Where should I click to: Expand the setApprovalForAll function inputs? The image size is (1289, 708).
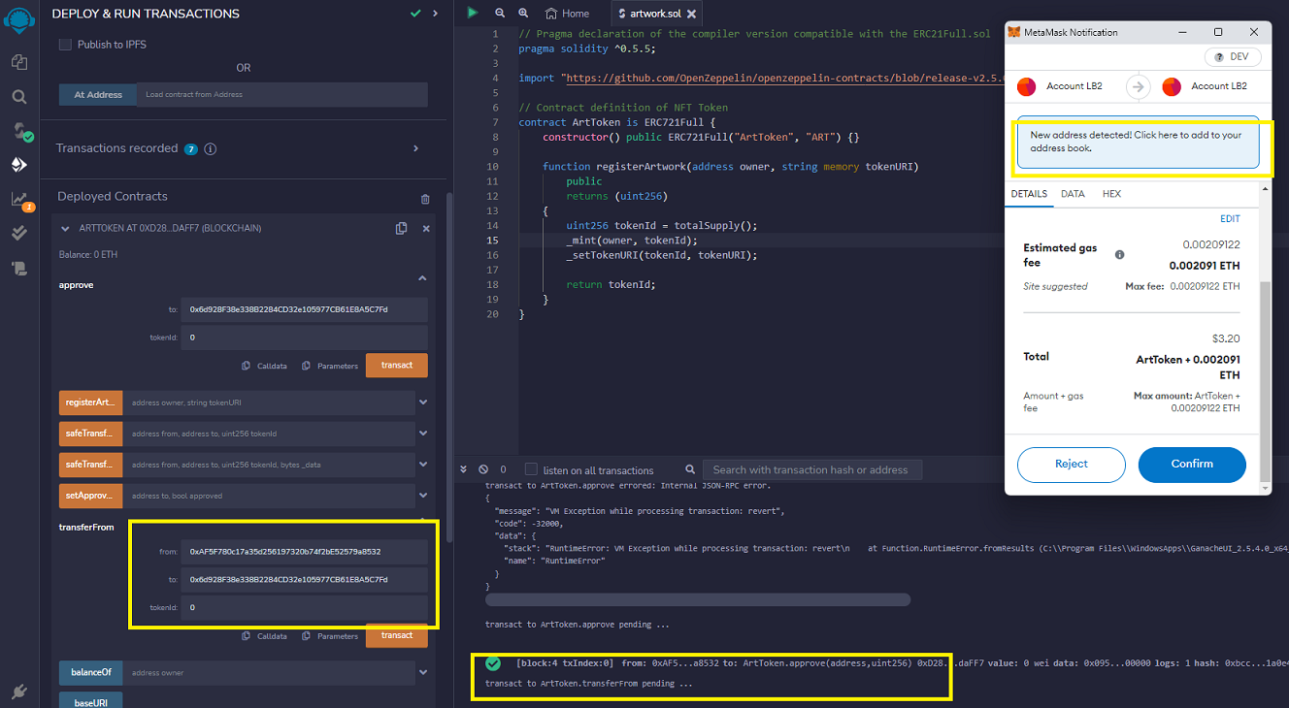click(423, 496)
